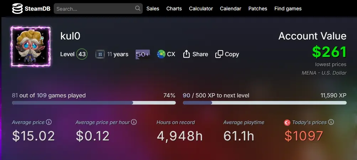Click the 50+ games badge icon
The width and height of the screenshot is (357, 160).
143,54
